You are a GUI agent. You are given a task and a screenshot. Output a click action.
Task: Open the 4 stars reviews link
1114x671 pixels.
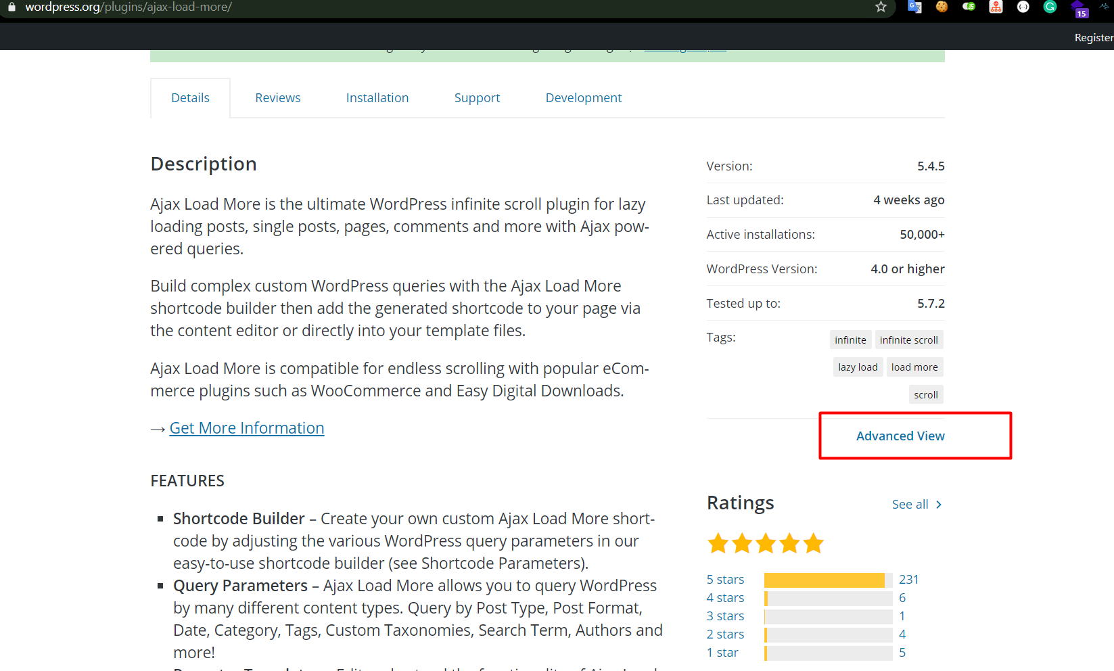[x=725, y=598]
